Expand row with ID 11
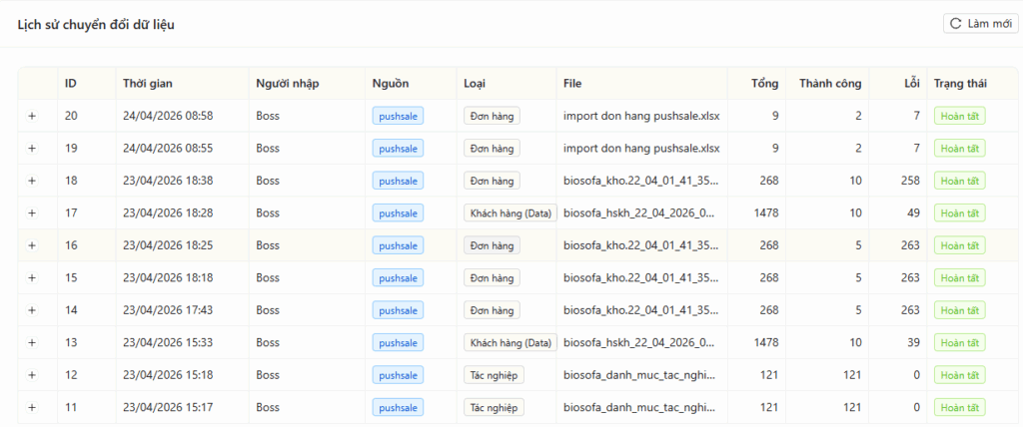Screen dimensions: 1023x427 pos(32,407)
